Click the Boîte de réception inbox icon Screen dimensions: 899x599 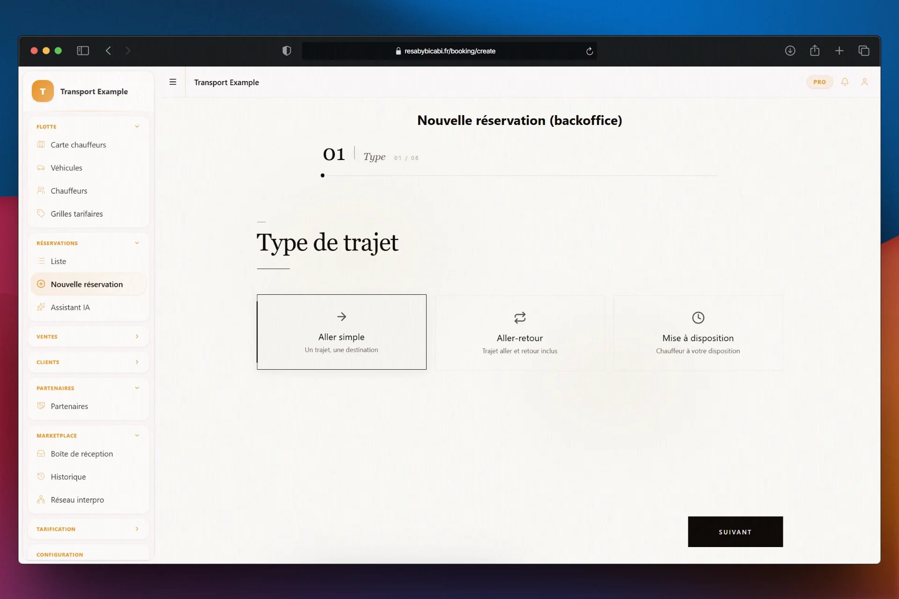point(41,453)
